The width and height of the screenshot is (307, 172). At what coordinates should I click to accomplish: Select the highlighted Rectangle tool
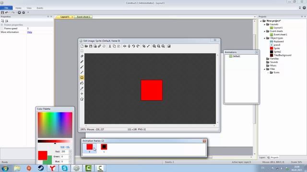click(x=82, y=77)
